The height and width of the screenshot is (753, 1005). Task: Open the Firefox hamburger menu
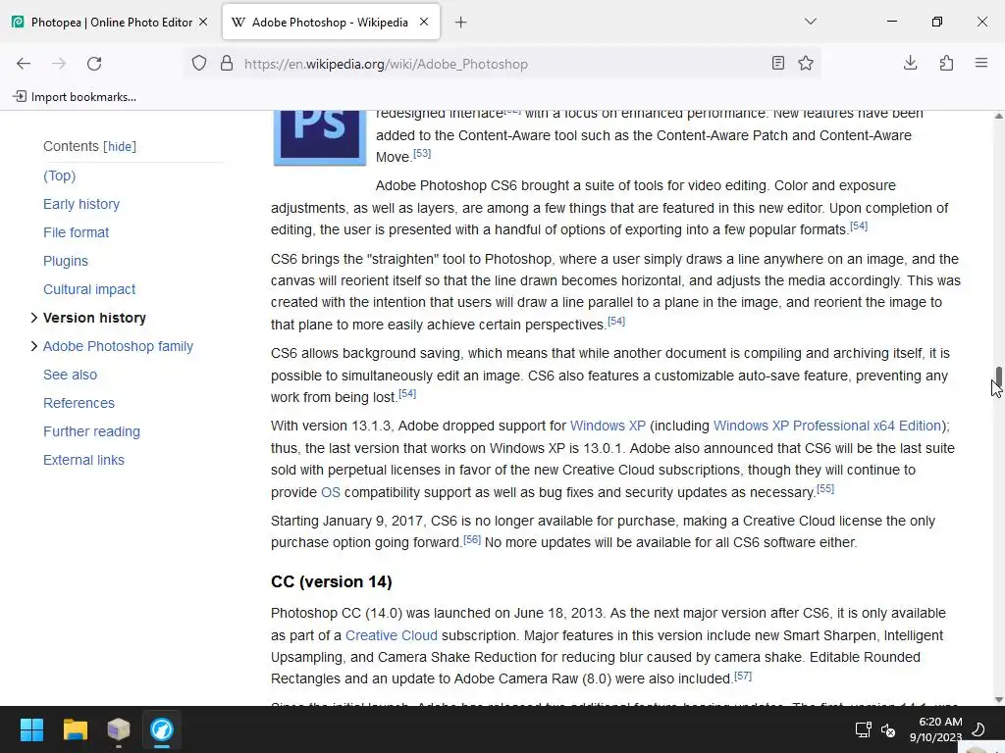pyautogui.click(x=981, y=63)
